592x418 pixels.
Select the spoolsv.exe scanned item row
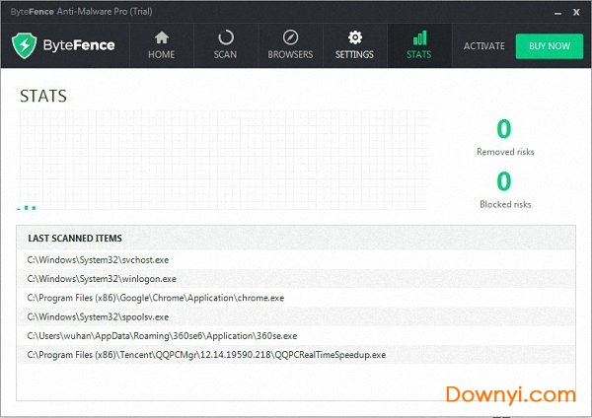tap(296, 316)
